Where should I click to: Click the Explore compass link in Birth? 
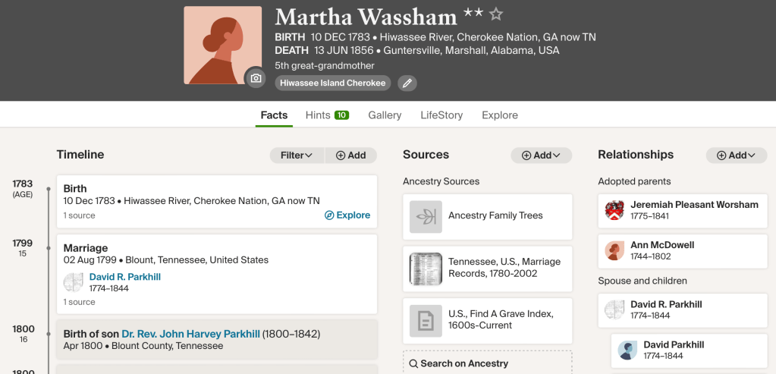click(x=347, y=215)
